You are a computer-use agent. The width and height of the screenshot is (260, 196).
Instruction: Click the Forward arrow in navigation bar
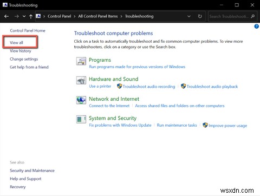16,16
